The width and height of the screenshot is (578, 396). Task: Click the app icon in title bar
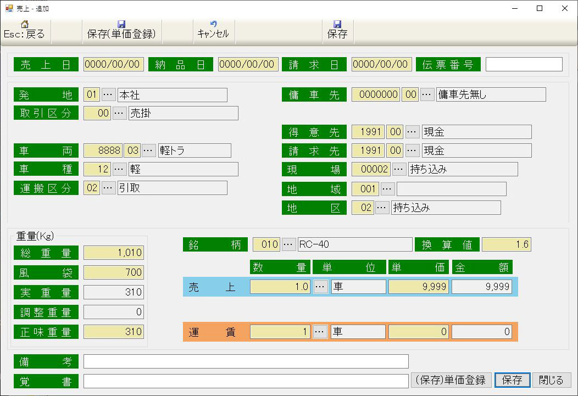[9, 8]
